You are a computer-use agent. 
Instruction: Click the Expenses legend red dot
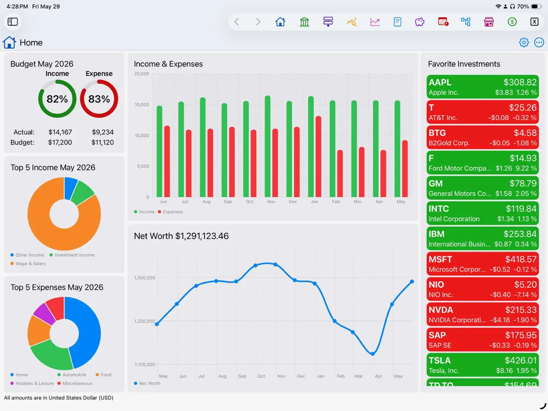tap(160, 212)
